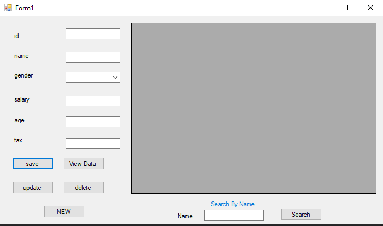Focus the id text field
The image size is (383, 226).
[93, 34]
